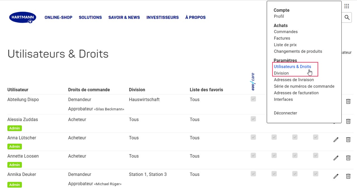This screenshot has width=357, height=189.
Task: Delete user Anna Lütscher with trash icon
Action: (x=348, y=140)
